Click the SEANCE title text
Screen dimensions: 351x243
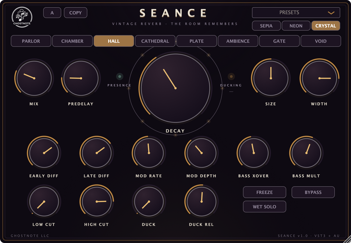tap(173, 13)
